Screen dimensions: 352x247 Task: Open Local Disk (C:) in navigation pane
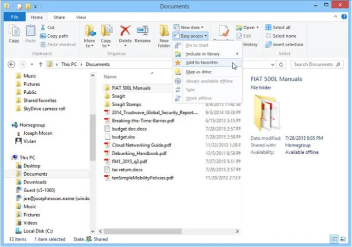coord(38,231)
